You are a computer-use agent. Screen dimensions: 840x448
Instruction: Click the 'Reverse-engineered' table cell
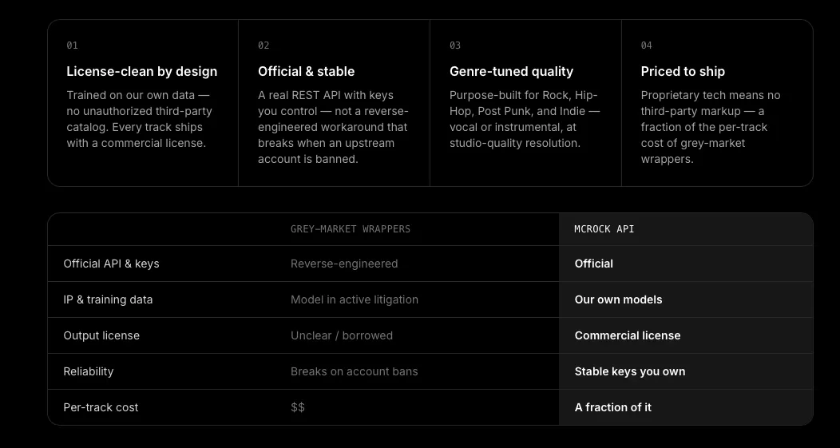coord(344,264)
